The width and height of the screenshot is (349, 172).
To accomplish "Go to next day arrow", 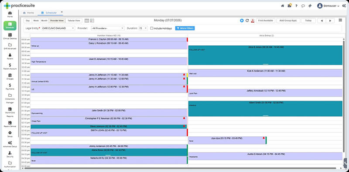I will [330, 20].
